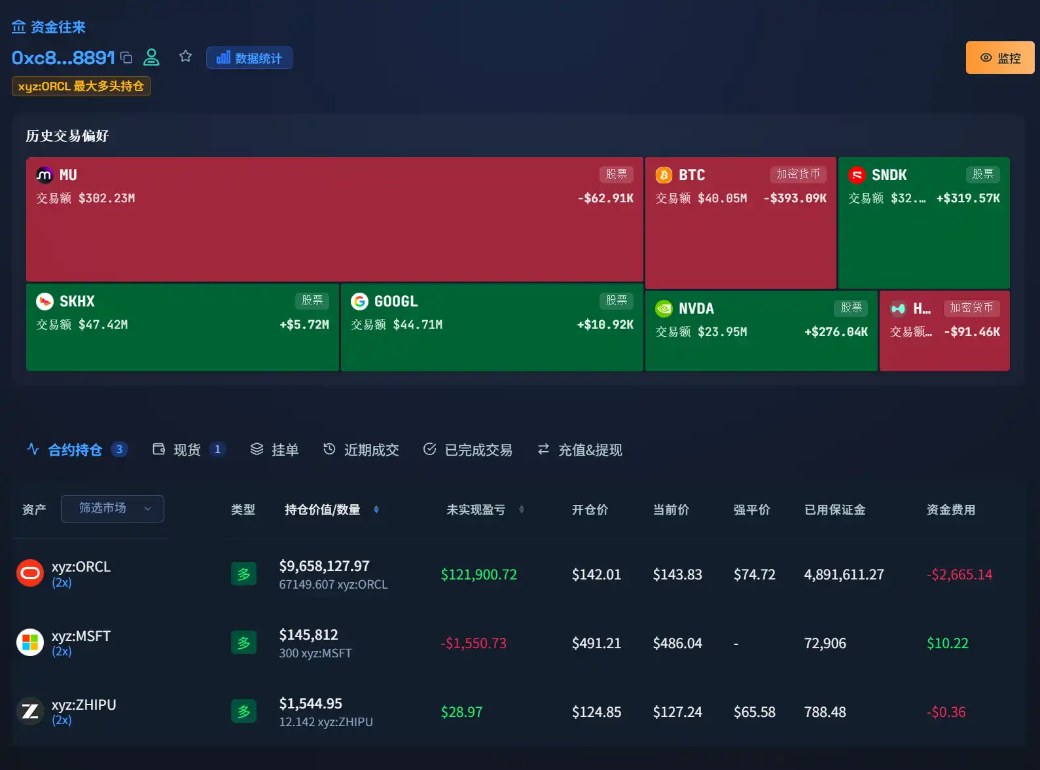This screenshot has height=770, width=1040.
Task: Click the 已用保证金 column header
Action: pos(835,509)
